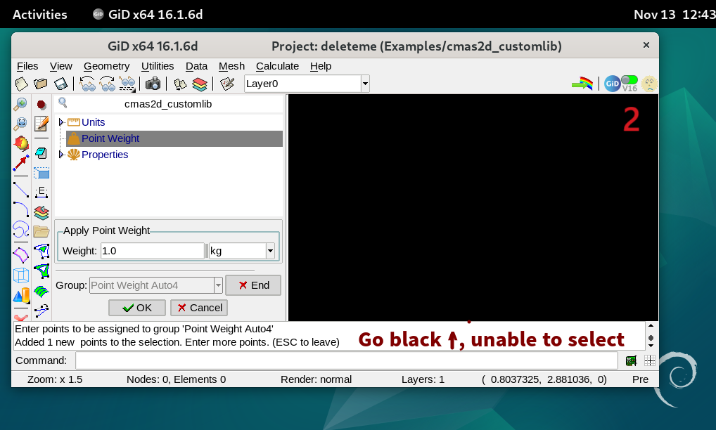Viewport: 716px width, 430px height.
Task: Open the Mesh menu
Action: pyautogui.click(x=231, y=66)
